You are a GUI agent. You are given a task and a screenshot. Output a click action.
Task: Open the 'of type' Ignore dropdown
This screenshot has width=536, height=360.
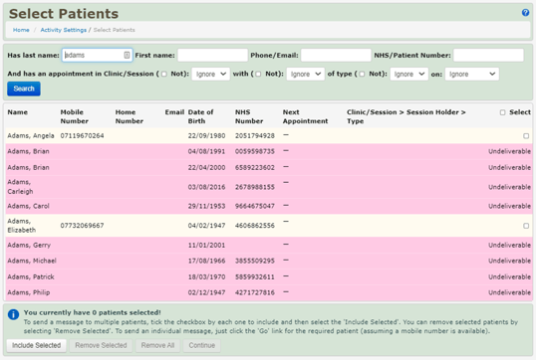[x=408, y=74]
